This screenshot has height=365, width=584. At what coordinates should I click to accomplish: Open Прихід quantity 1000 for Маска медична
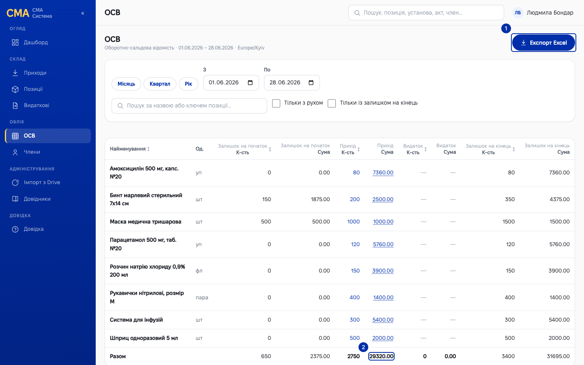click(354, 222)
